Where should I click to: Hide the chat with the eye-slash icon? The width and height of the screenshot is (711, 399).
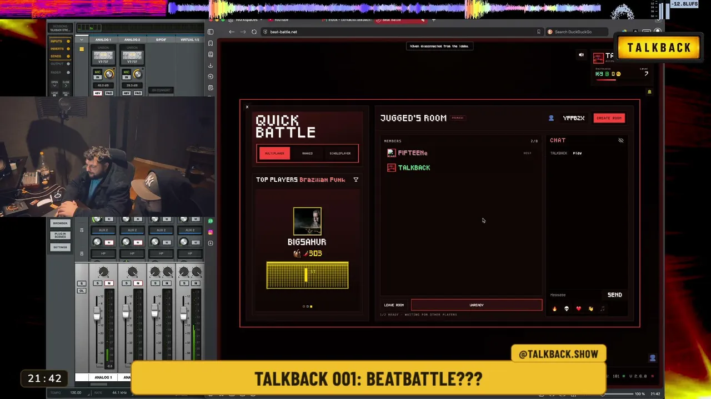pos(621,141)
